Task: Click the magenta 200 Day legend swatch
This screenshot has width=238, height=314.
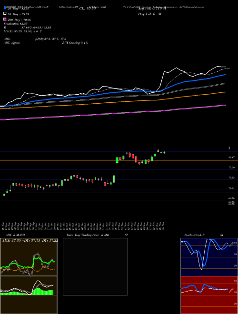Action: pos(5,19)
